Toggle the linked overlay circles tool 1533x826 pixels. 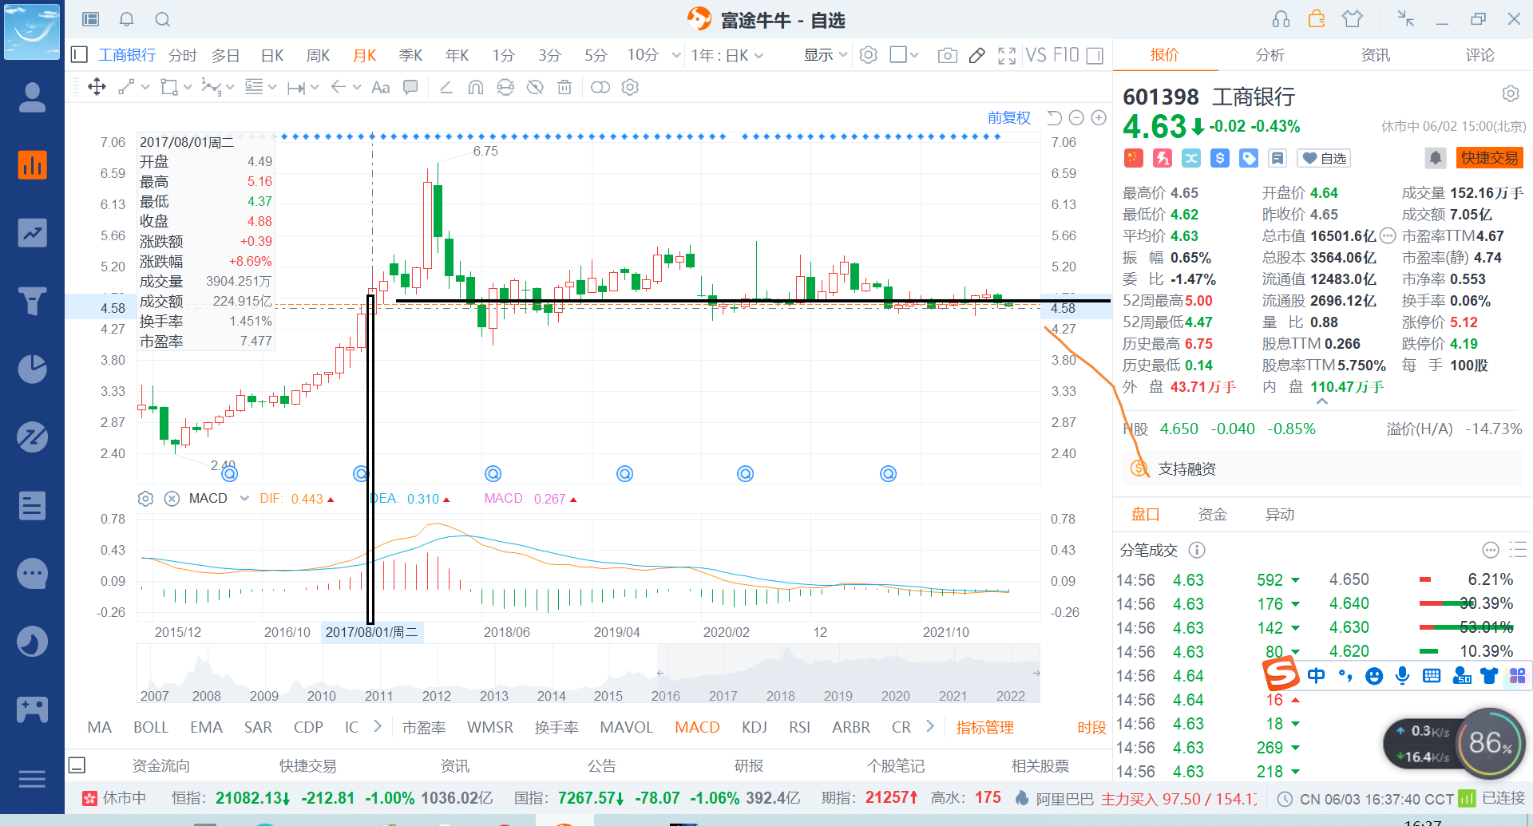click(x=600, y=87)
